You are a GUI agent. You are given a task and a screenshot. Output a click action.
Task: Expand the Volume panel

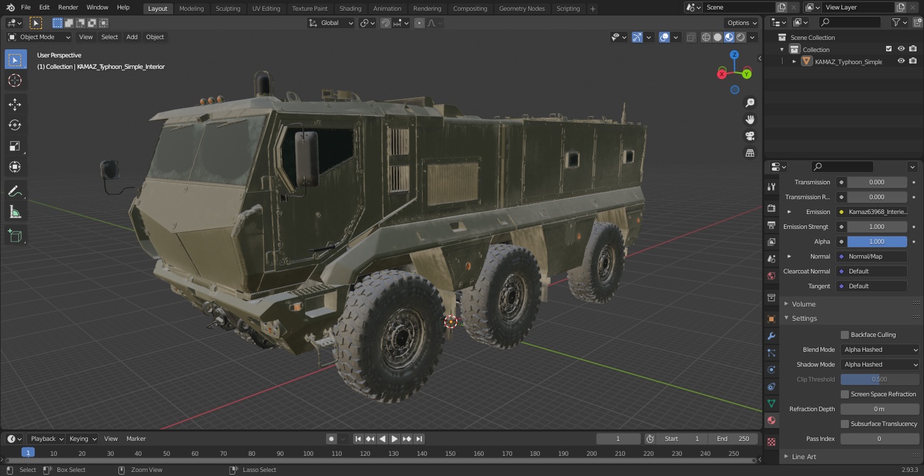(804, 304)
